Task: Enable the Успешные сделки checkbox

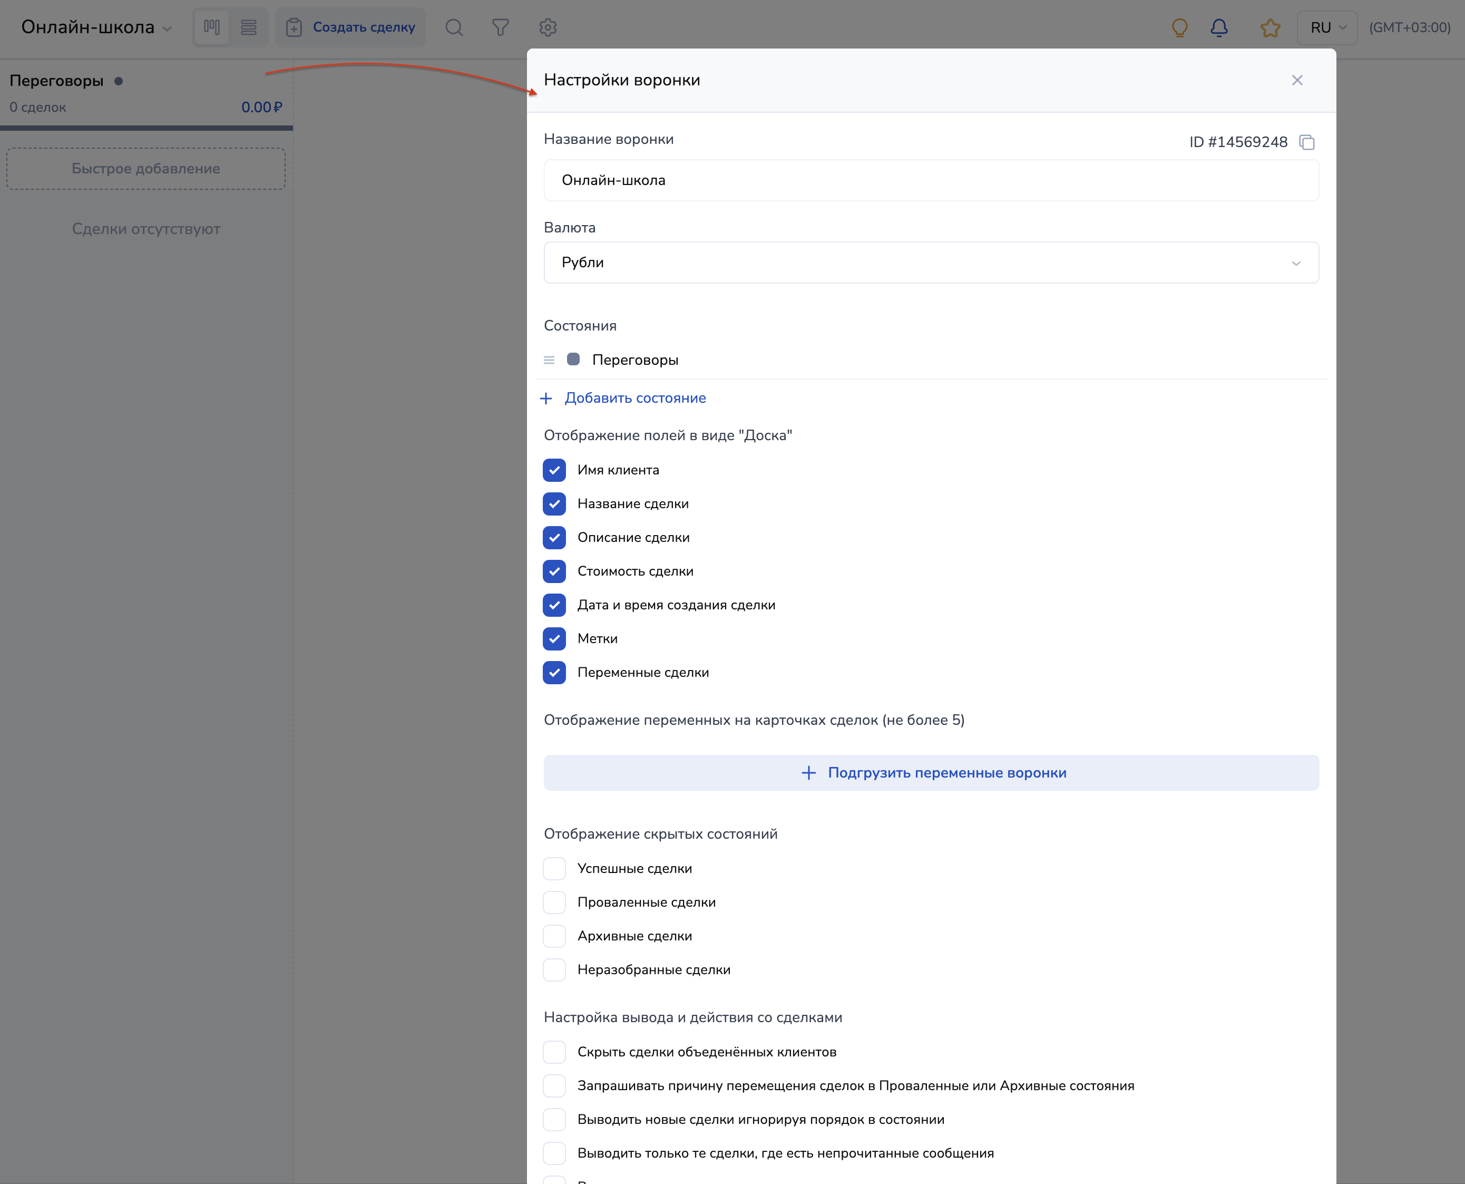Action: 554,868
